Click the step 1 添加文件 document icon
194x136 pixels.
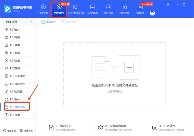[x=51, y=128]
